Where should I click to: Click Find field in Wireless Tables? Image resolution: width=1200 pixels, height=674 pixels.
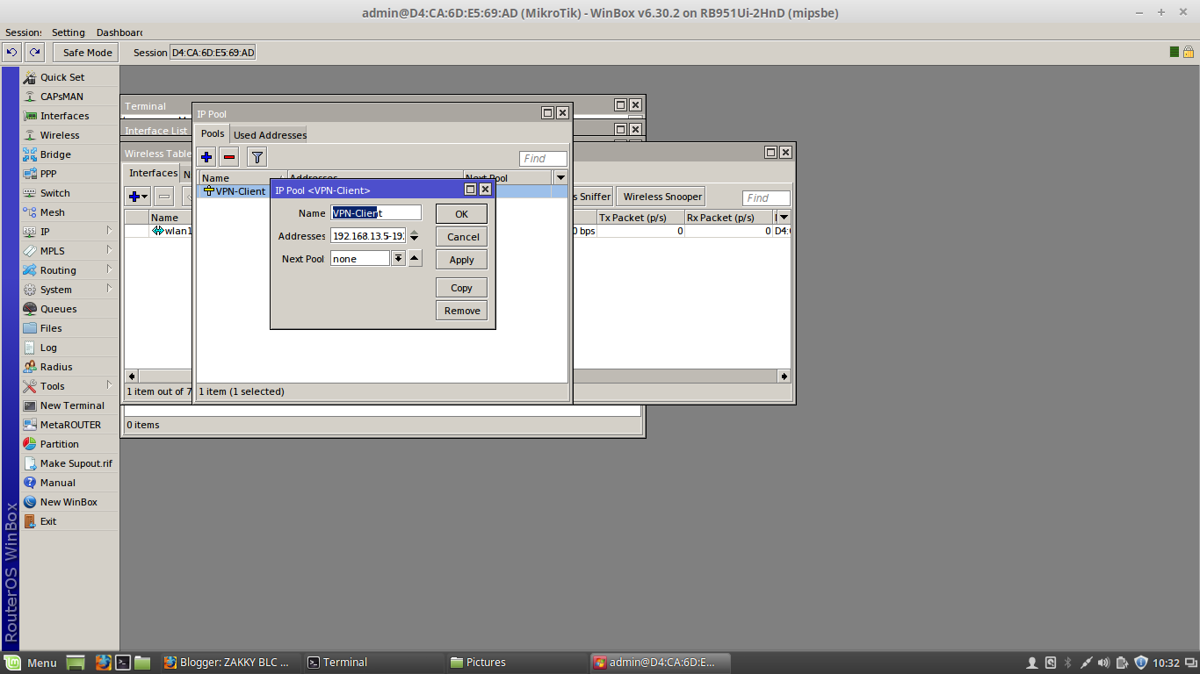(766, 198)
